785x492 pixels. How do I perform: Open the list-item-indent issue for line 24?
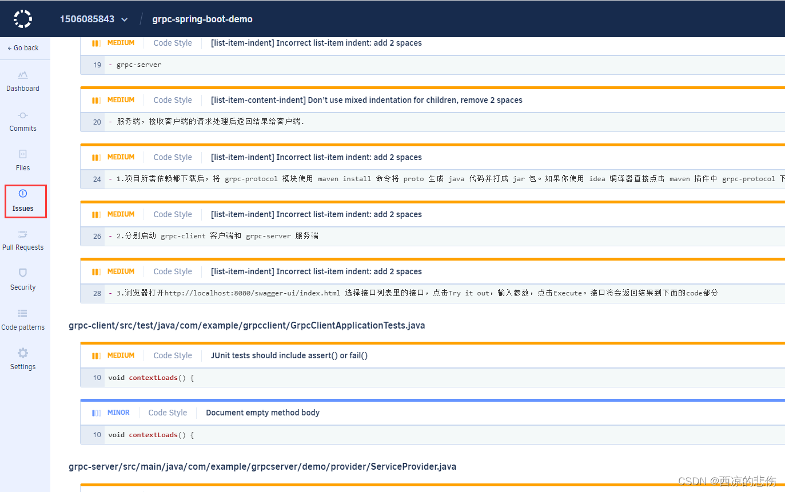316,157
